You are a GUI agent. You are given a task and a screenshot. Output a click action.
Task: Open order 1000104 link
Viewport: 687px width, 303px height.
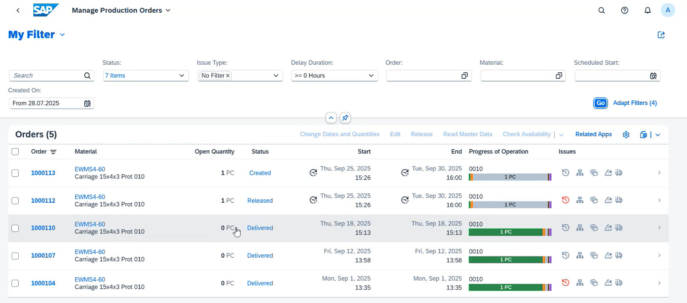click(x=43, y=283)
